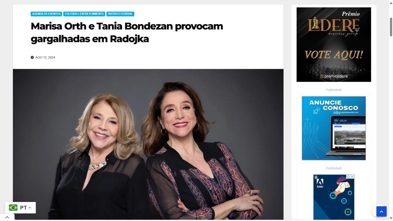Close the Adobe advertisement with X
Screen dimensions: 393x221
[x=352, y=177]
